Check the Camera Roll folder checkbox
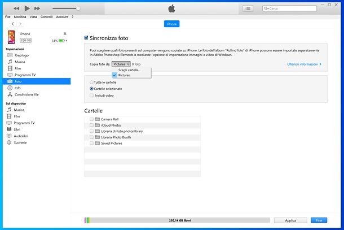 (x=91, y=119)
